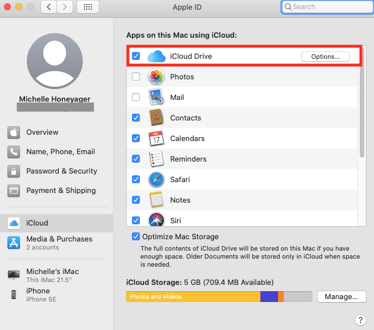Click the iCloud sidebar cloud icon
This screenshot has height=330, width=374.
coord(14,223)
